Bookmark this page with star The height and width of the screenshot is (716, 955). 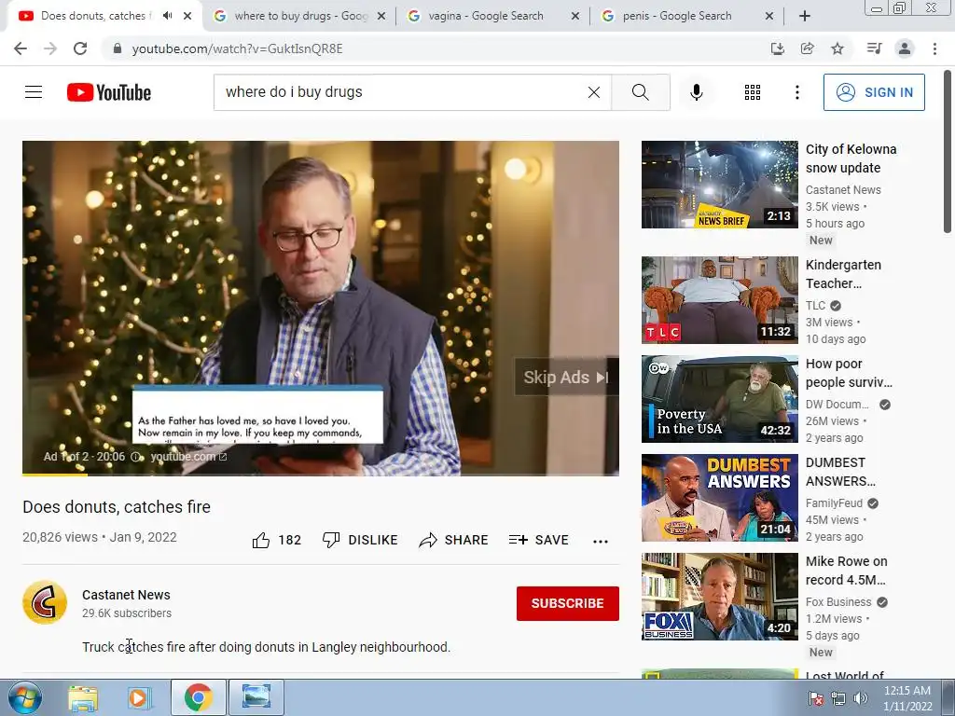click(837, 48)
